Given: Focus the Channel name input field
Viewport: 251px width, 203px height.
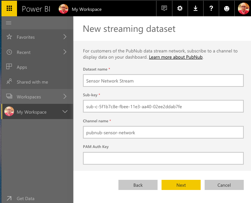Looking at the screenshot, I should coord(163,132).
